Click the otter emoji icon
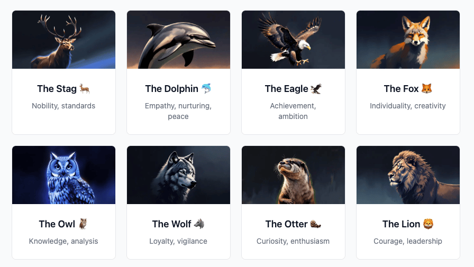This screenshot has height=267, width=474. (316, 224)
